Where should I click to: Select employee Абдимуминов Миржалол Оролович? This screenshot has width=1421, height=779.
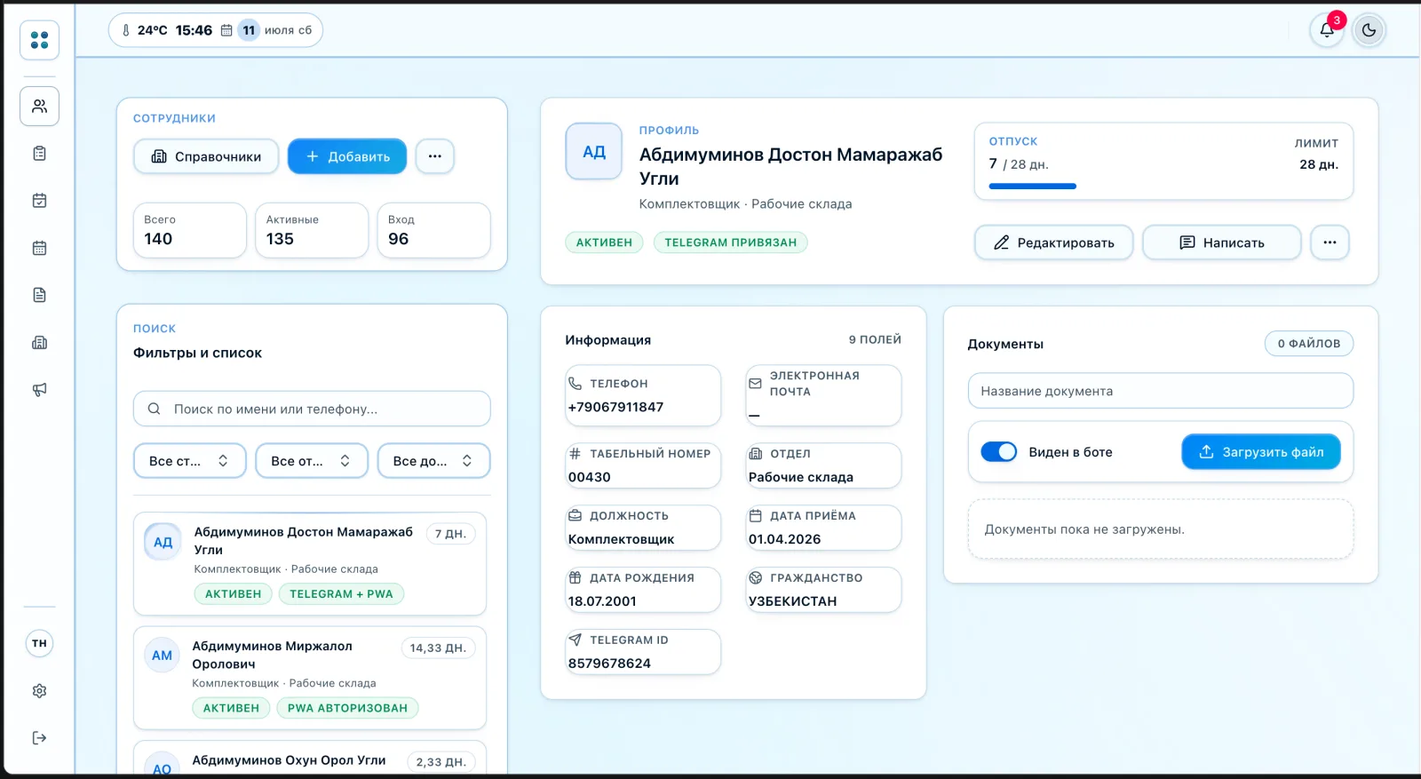(x=310, y=678)
